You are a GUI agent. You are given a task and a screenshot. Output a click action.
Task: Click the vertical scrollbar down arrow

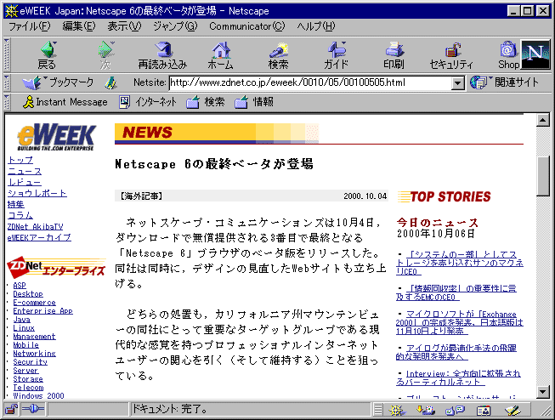click(x=542, y=392)
